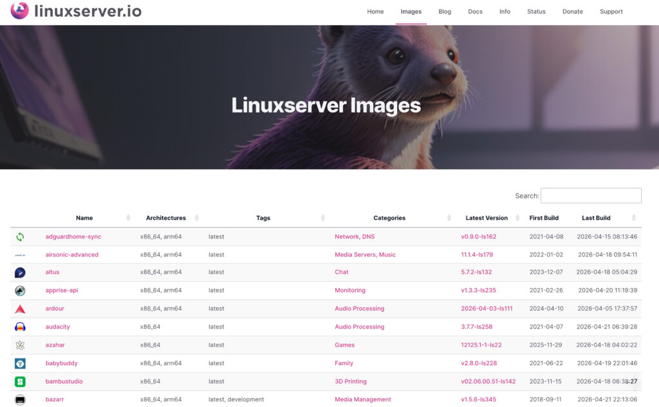Follow the Audio Processing category for ardour
This screenshot has width=659, height=407.
(359, 309)
